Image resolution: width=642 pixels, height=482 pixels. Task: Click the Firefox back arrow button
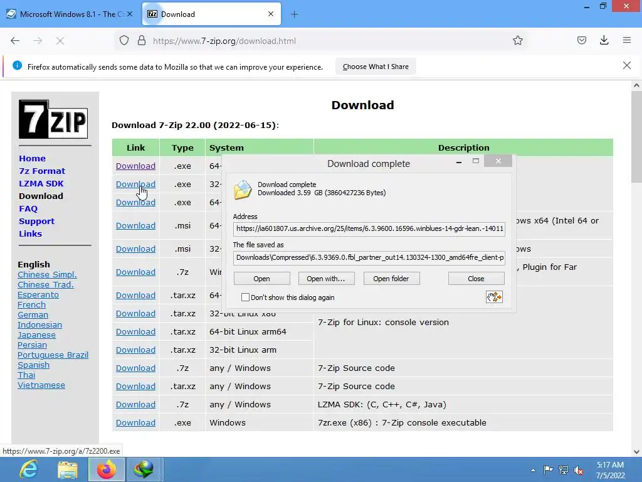pyautogui.click(x=15, y=41)
